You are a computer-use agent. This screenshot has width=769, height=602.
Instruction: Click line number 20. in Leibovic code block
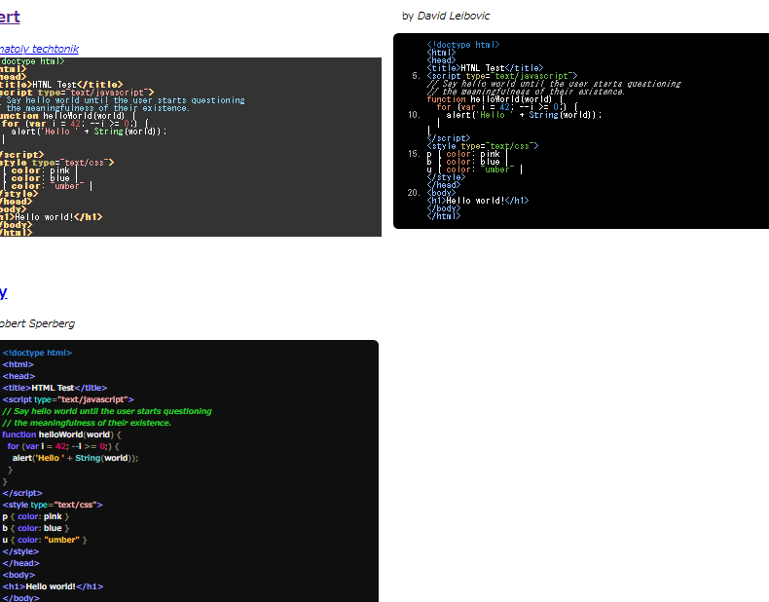[414, 193]
